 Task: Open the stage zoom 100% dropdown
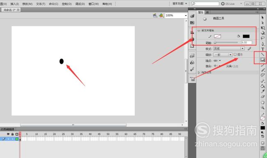point(176,16)
